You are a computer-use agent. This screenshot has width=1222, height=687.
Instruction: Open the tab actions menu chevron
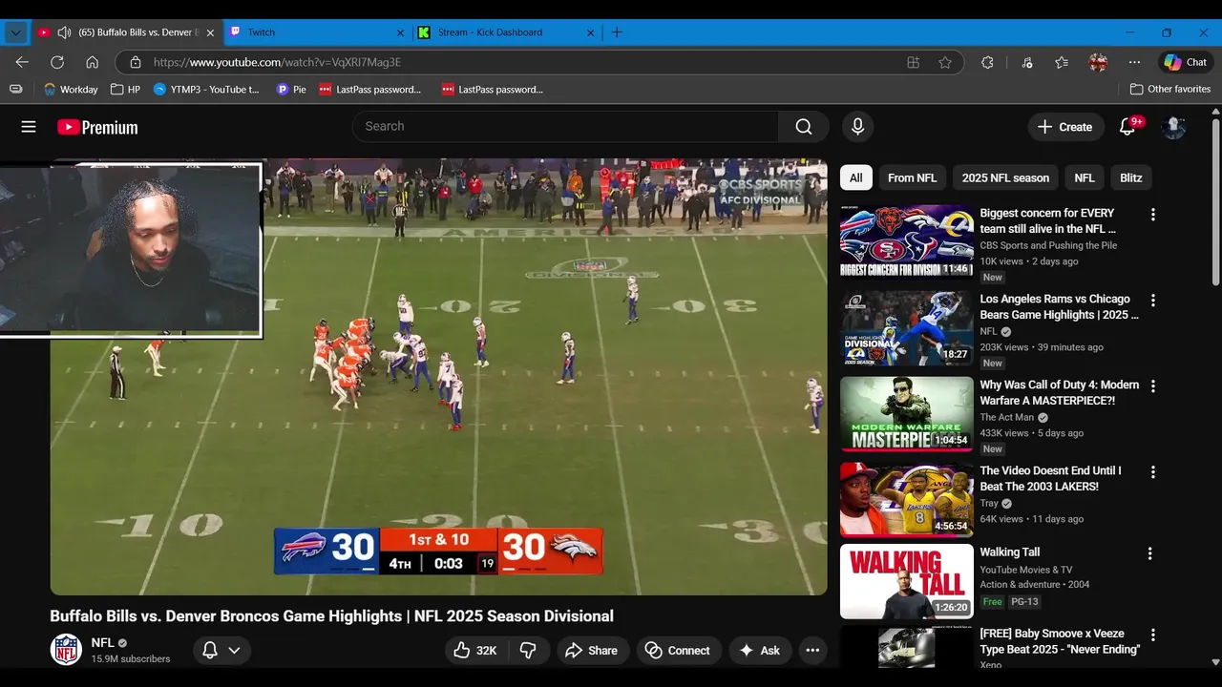point(15,32)
